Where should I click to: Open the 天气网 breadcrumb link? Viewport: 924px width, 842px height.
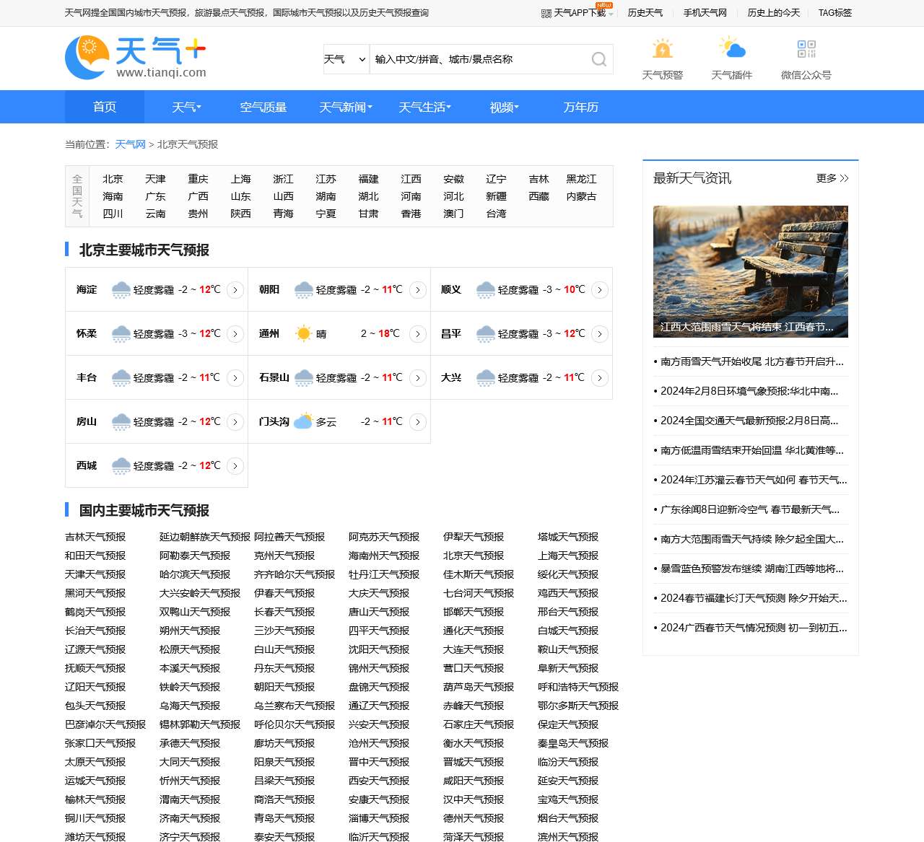pyautogui.click(x=130, y=144)
